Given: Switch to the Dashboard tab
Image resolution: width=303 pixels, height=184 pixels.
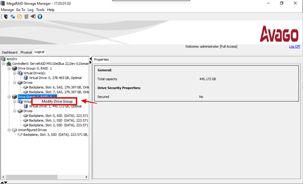Looking at the screenshot, I should click(9, 52).
